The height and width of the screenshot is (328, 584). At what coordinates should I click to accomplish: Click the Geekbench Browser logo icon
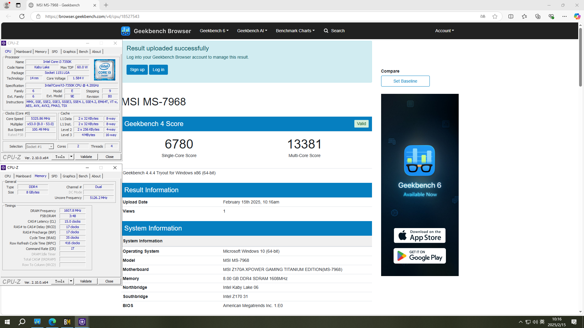125,31
